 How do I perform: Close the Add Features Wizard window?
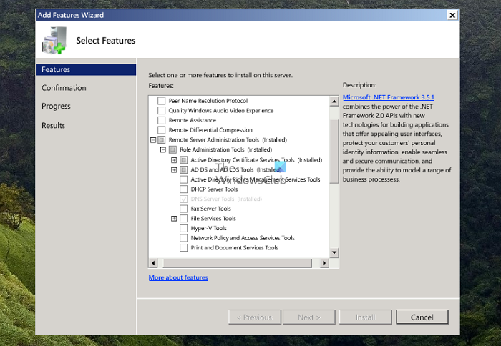[452, 15]
